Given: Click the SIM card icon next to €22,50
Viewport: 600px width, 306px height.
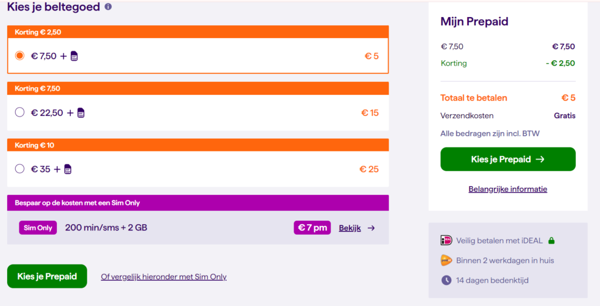Looking at the screenshot, I should [81, 113].
